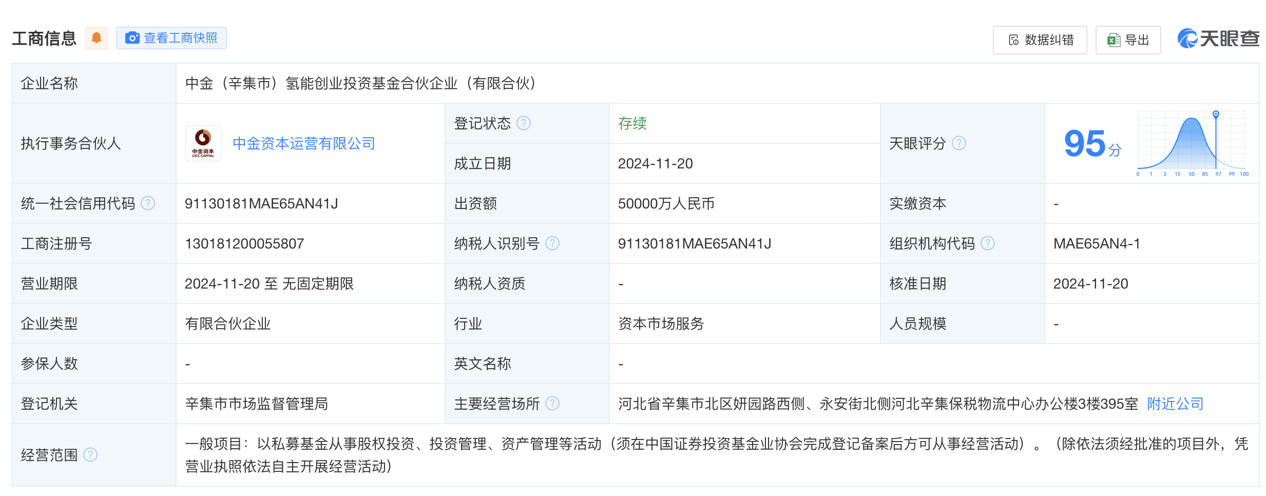Click the 导出 export button
The width and height of the screenshot is (1266, 496).
tap(1128, 40)
